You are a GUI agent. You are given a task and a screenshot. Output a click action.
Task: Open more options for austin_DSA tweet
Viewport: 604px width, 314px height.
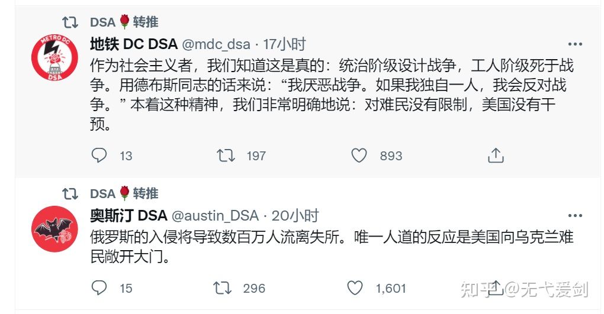(574, 216)
